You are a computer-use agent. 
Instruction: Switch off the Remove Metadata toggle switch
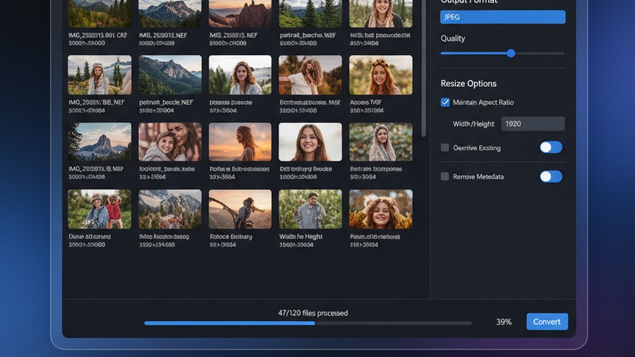coord(551,176)
